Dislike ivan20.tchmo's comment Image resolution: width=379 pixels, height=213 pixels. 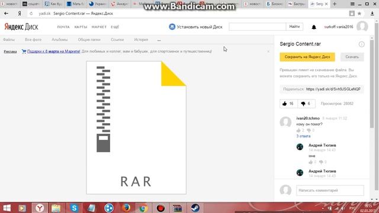309,130
